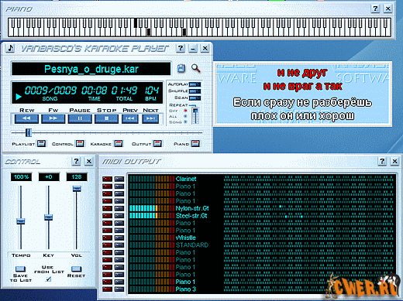
Task: Mute the Steel-str.Gt channel
Action: coord(107,216)
